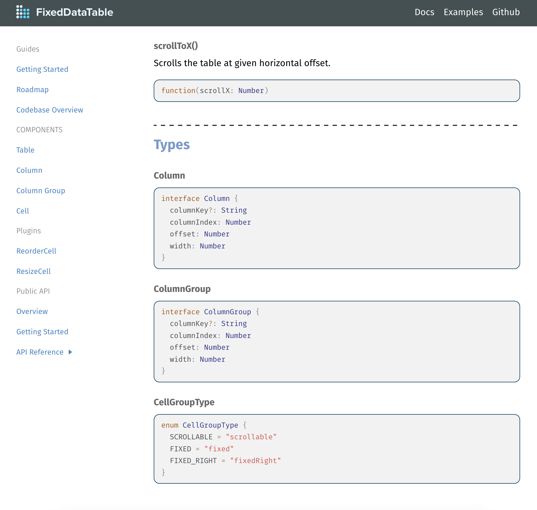Click the 'interface ColumnGroup {' code line
Image resolution: width=537 pixels, height=510 pixels.
(210, 312)
